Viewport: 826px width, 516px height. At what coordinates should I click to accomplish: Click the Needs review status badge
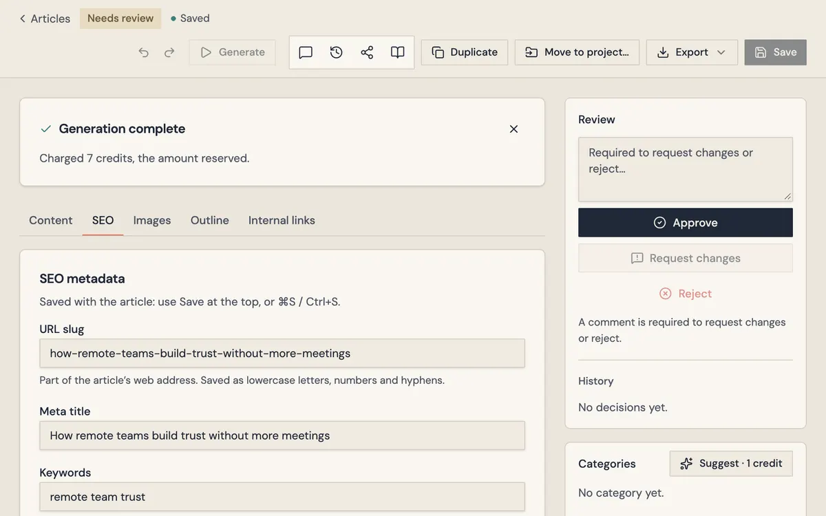[x=120, y=19]
